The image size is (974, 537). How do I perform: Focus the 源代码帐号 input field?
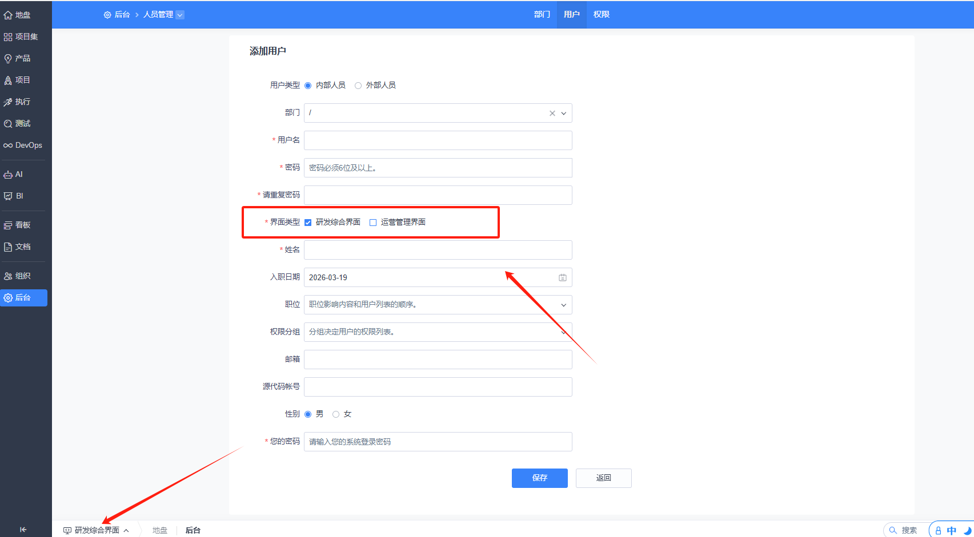tap(438, 387)
